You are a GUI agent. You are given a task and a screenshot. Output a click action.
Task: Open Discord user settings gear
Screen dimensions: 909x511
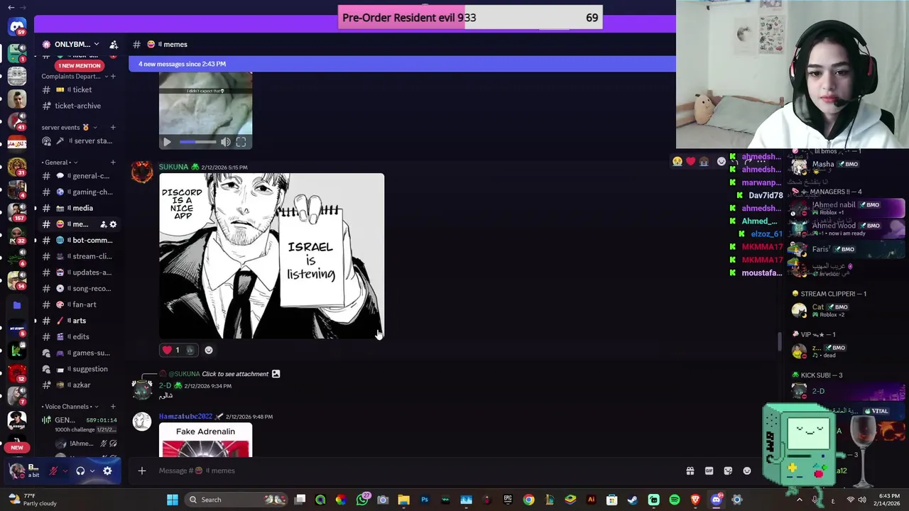pyautogui.click(x=107, y=471)
